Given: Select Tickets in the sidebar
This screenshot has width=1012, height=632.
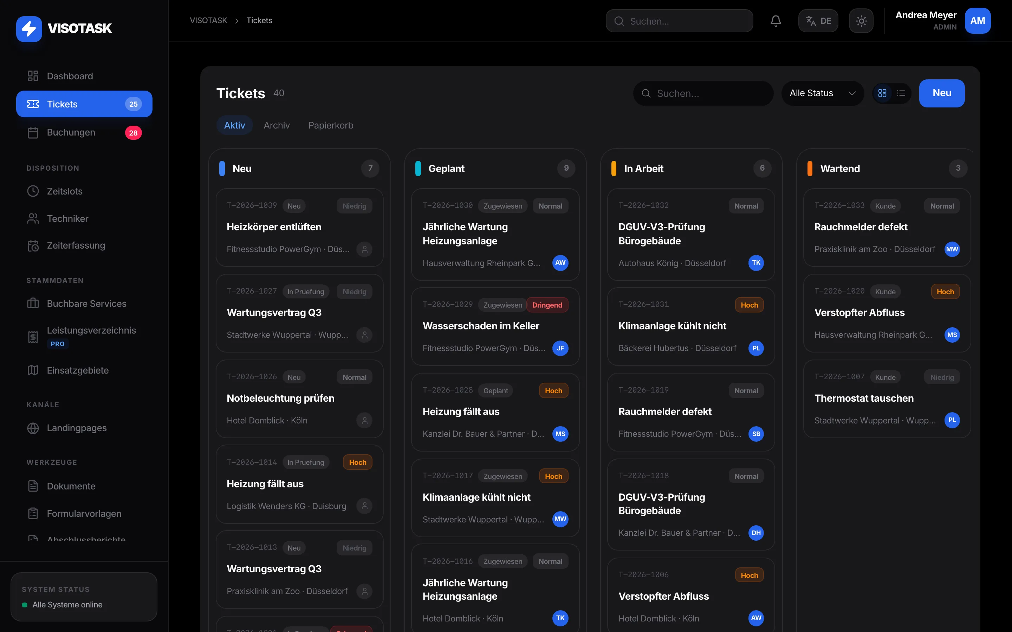Looking at the screenshot, I should coord(84,104).
